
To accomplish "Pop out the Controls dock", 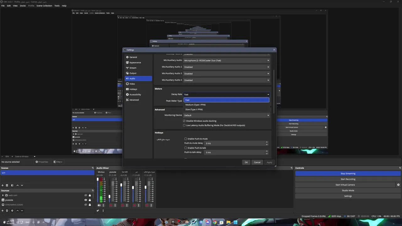I will coord(400,168).
